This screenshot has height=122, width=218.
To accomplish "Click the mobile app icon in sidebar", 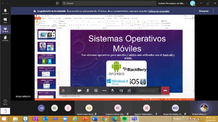I will pos(5,111).
